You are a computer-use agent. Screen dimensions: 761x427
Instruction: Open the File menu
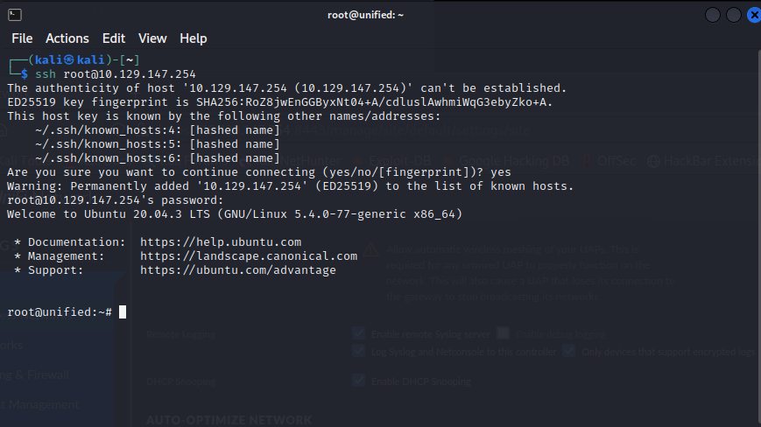click(x=22, y=38)
